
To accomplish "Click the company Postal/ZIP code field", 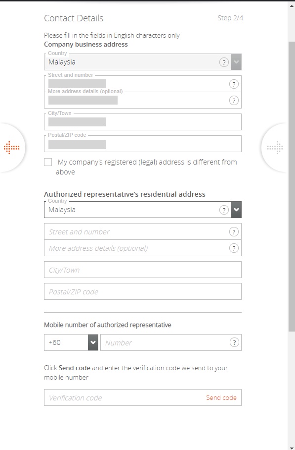I will point(143,144).
